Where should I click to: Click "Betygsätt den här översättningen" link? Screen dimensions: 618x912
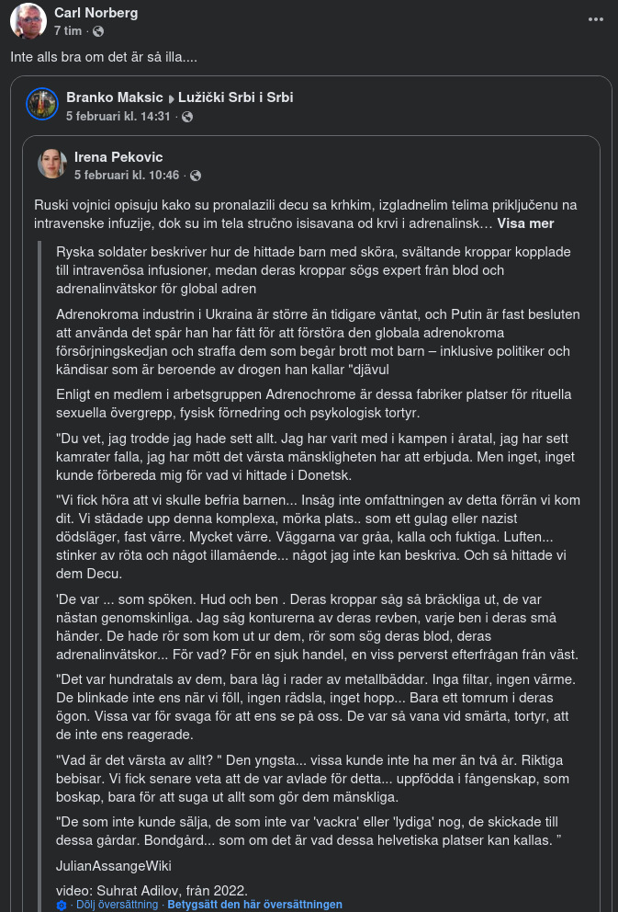coord(254,905)
